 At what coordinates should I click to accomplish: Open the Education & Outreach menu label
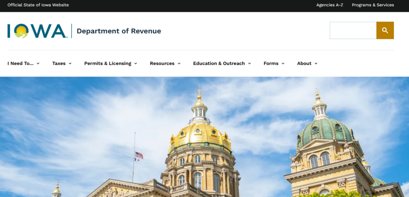219,64
